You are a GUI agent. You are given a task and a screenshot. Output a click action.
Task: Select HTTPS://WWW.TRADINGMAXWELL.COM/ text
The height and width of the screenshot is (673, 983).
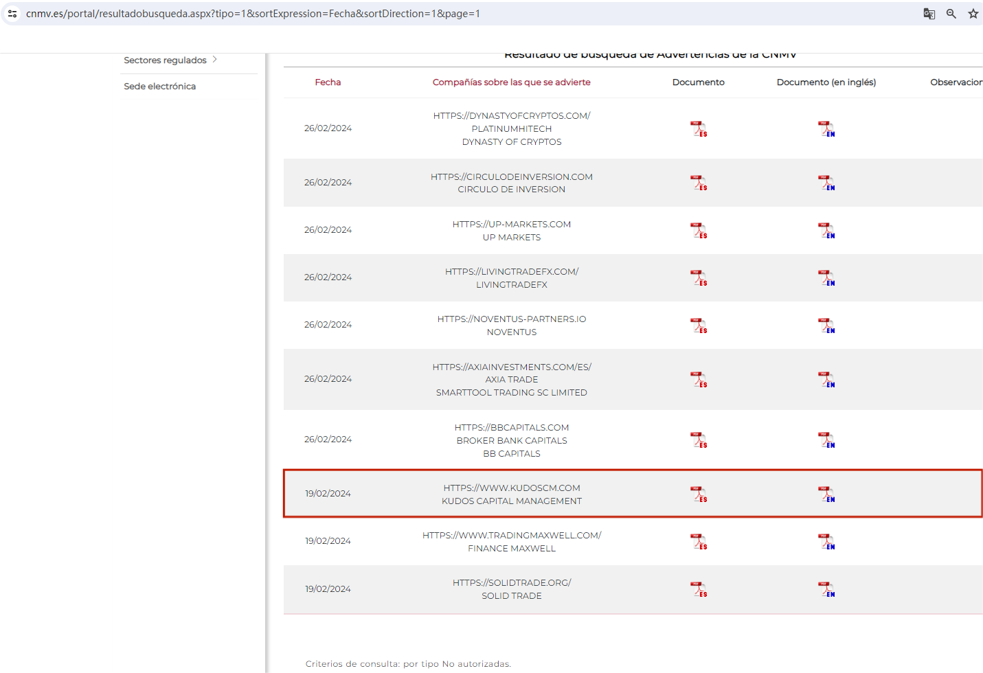pos(512,536)
